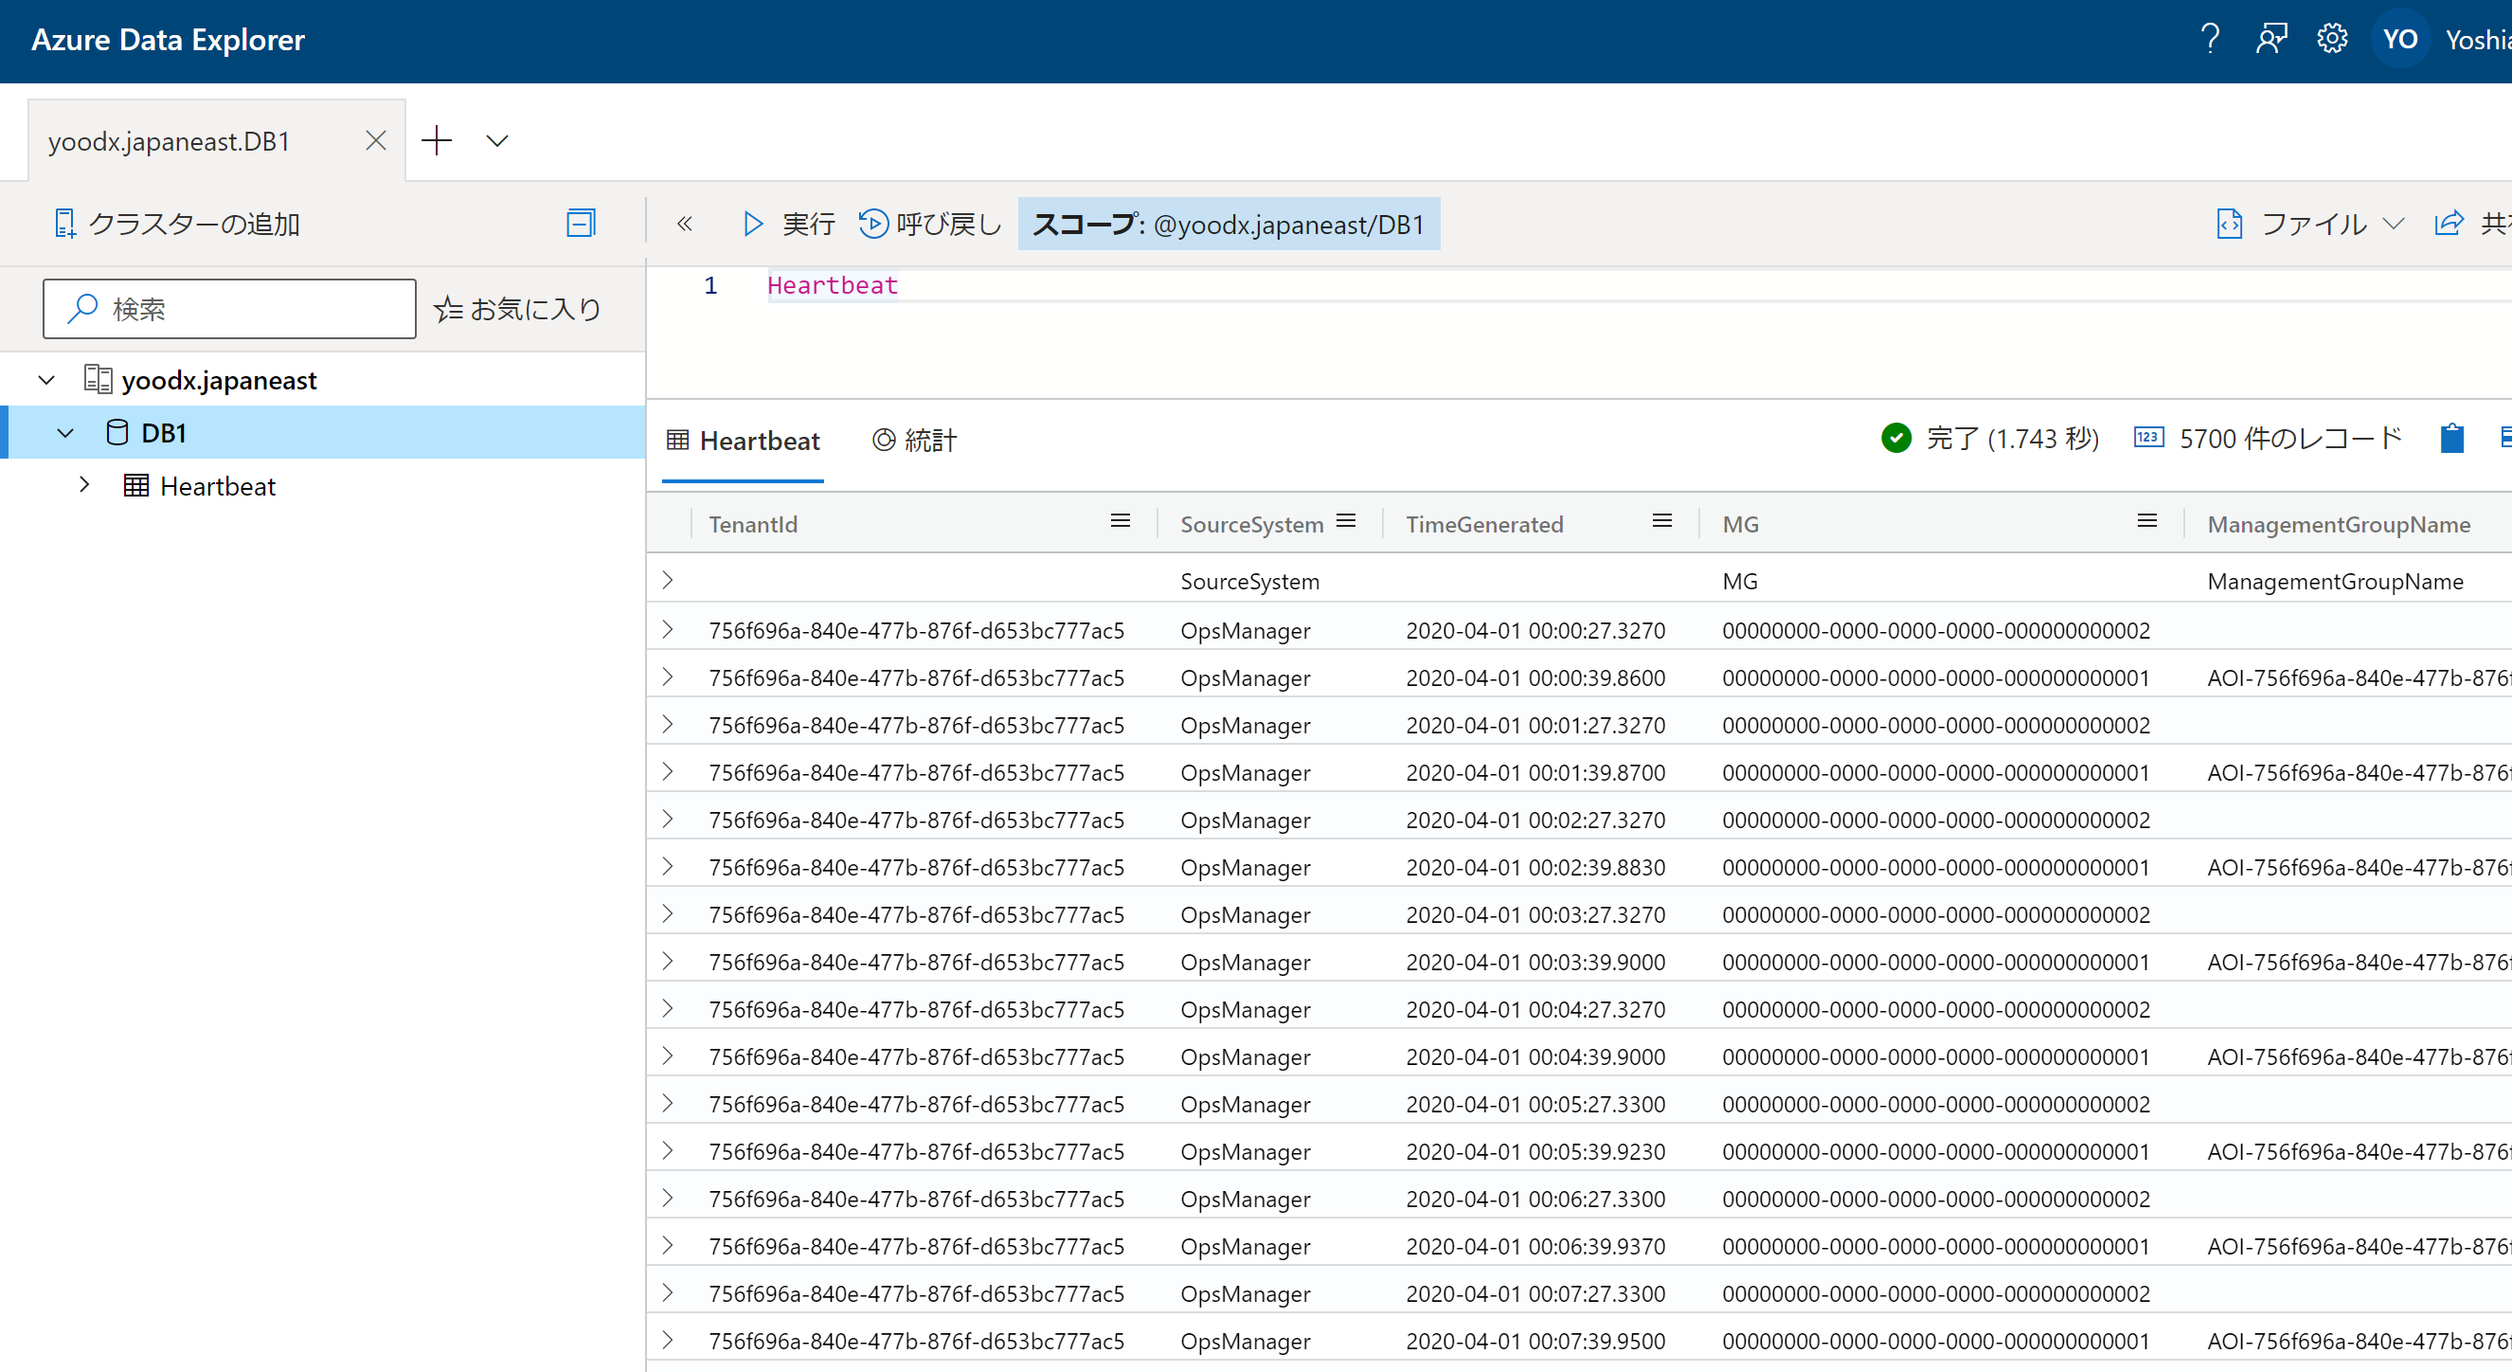2512x1372 pixels.
Task: Select the Heartbeat results tab
Action: tap(743, 441)
